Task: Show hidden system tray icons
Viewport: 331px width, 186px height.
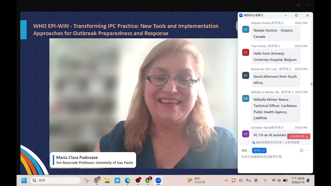Action: 226,180
